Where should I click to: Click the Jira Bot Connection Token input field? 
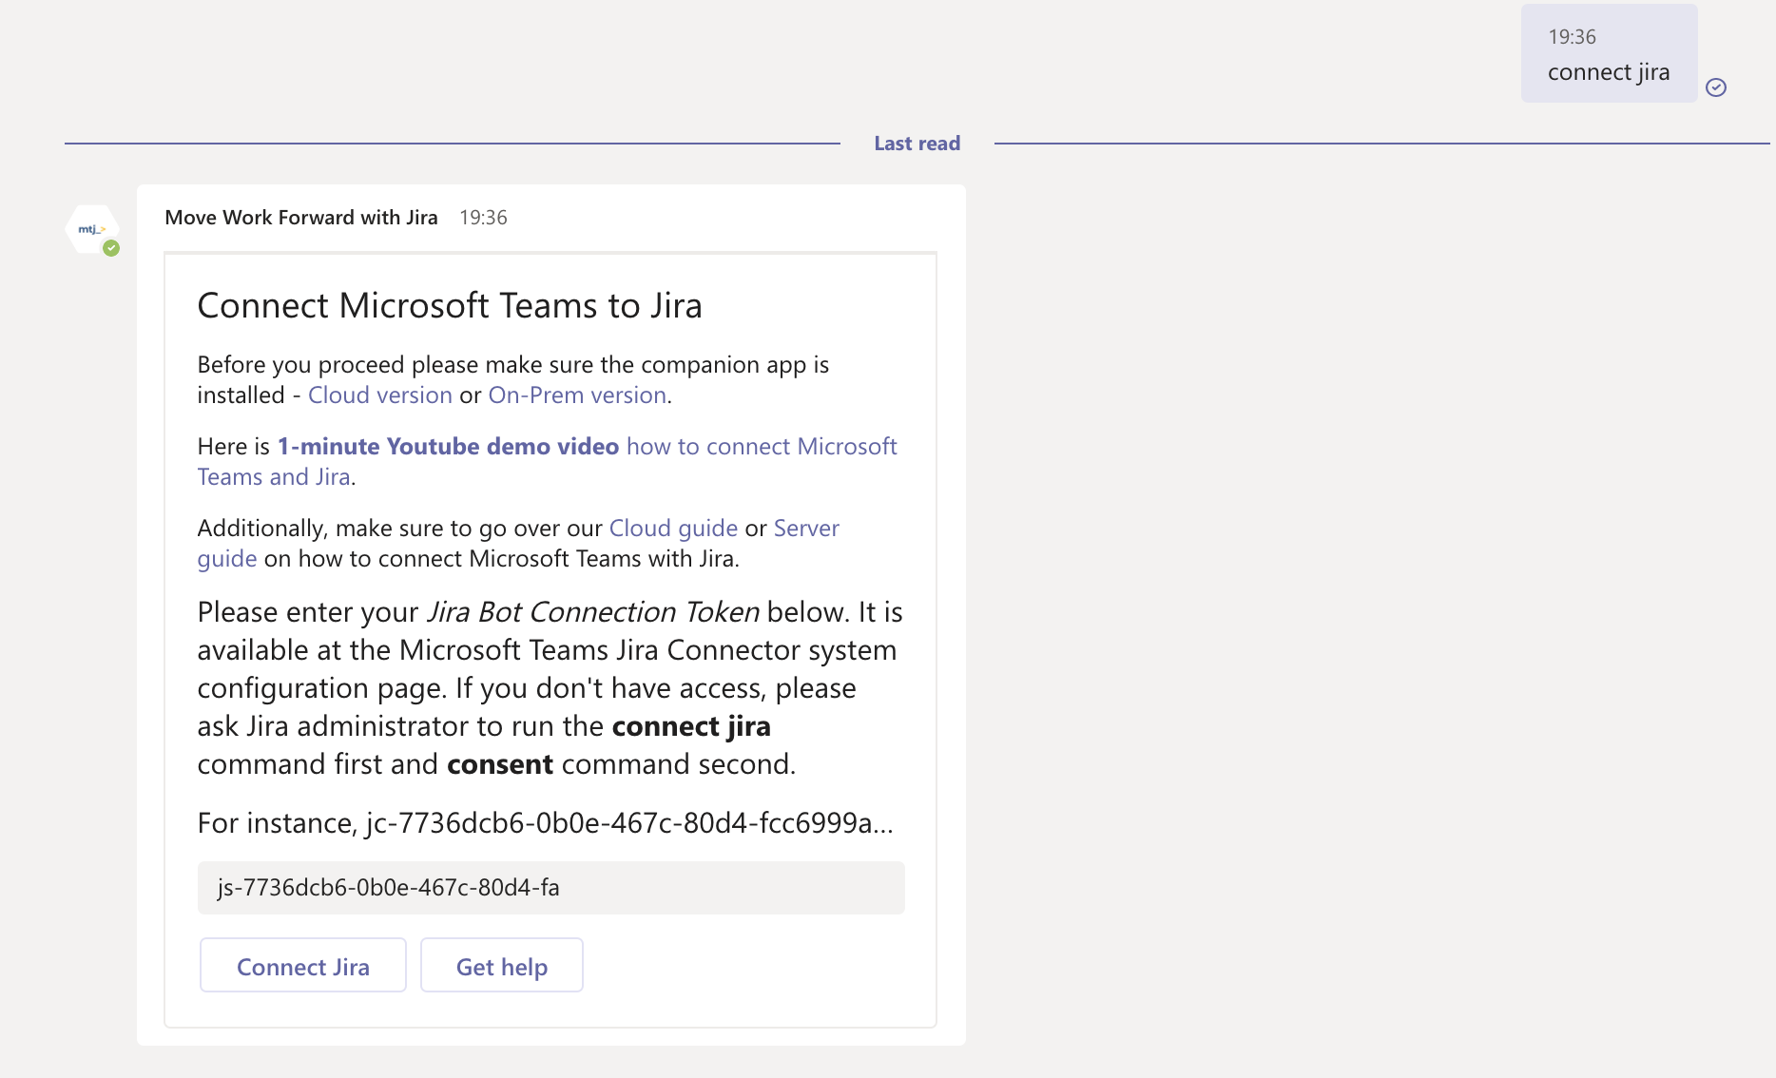coord(550,888)
